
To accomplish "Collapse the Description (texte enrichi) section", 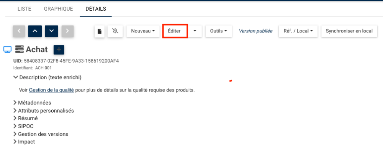I will click(47, 77).
